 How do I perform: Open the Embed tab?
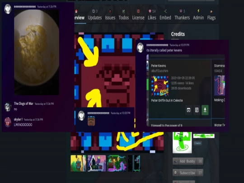165,15
